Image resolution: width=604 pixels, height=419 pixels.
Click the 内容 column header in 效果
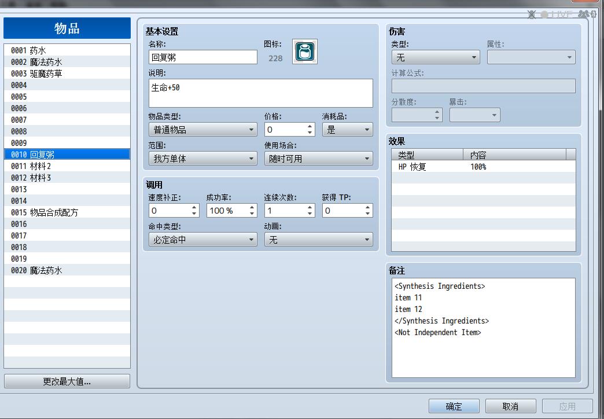[x=515, y=155]
